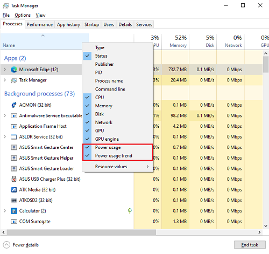Enable the PID column in menu
Screen dimensions: 269x254
tap(118, 72)
